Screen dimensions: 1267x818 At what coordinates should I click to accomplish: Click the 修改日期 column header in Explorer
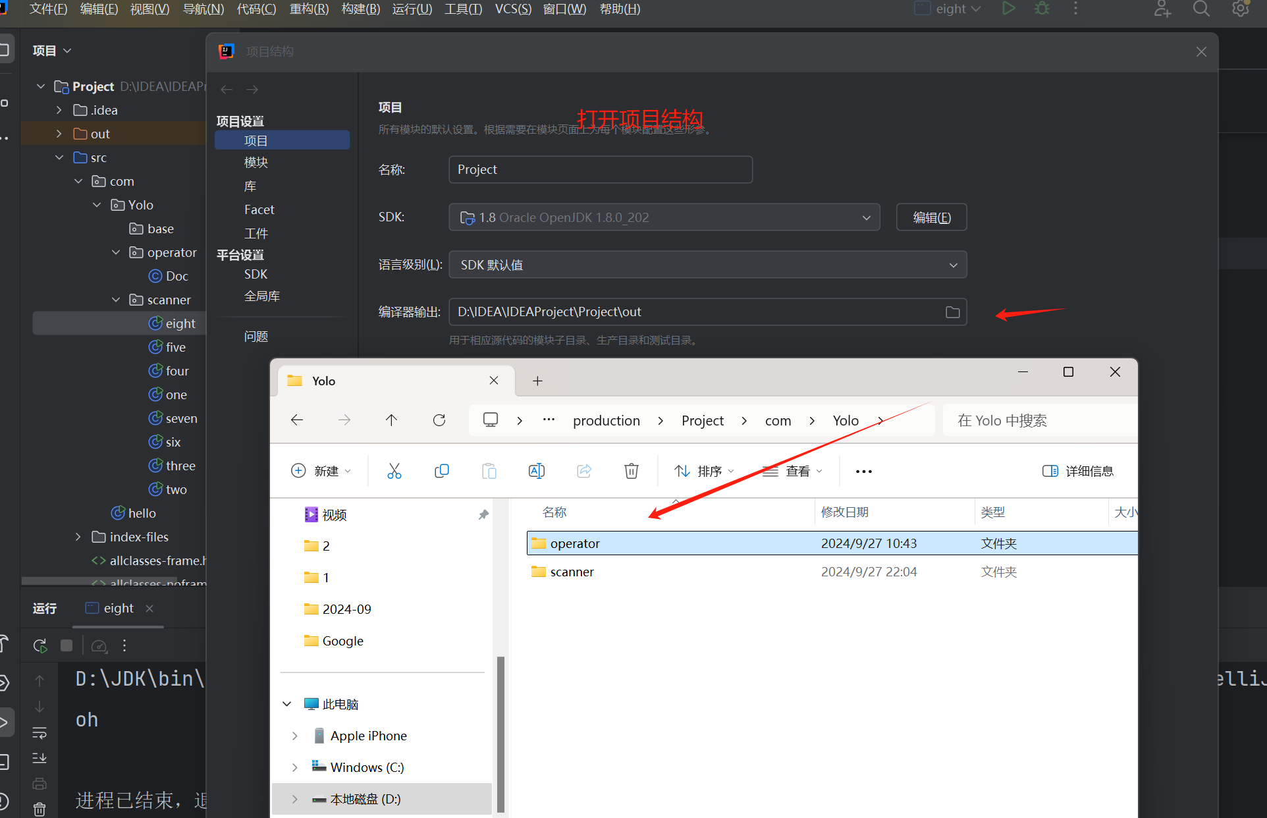click(844, 512)
